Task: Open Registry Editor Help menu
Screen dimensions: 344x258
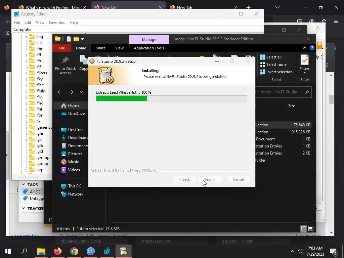Action: [x=74, y=23]
